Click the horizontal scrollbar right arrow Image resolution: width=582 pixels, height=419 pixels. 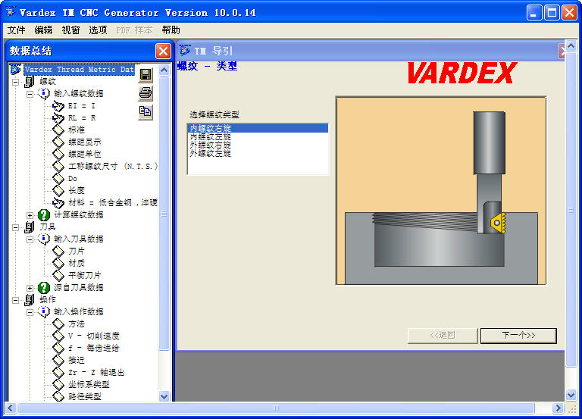click(557, 408)
